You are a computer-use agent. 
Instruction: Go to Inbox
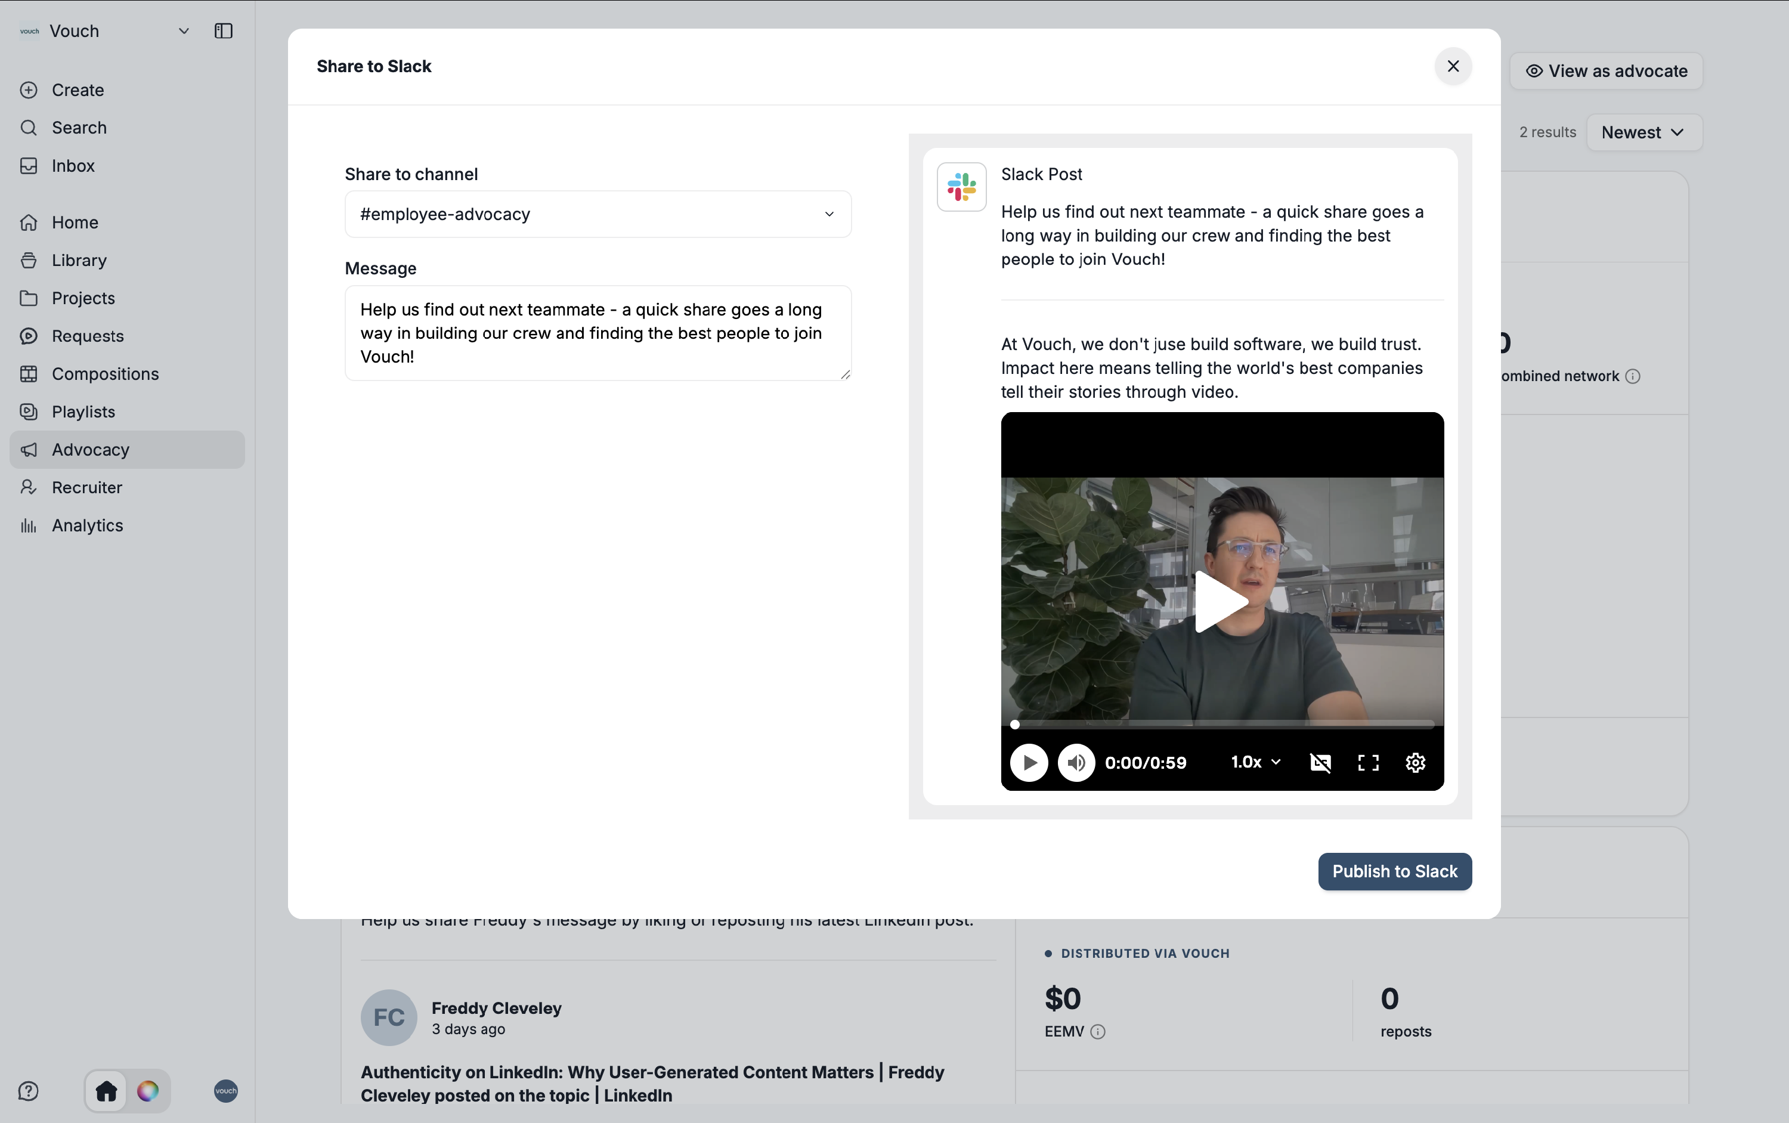tap(127, 166)
